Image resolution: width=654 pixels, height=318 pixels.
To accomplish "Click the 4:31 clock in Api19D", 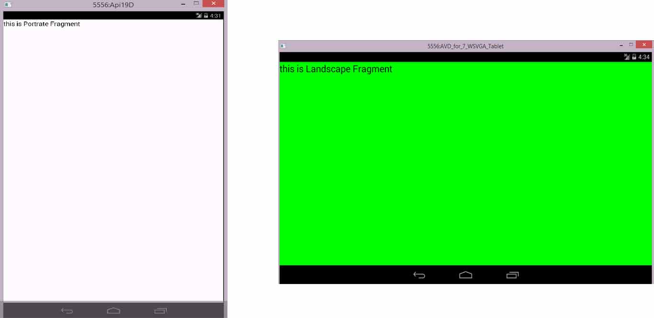I will coord(215,16).
